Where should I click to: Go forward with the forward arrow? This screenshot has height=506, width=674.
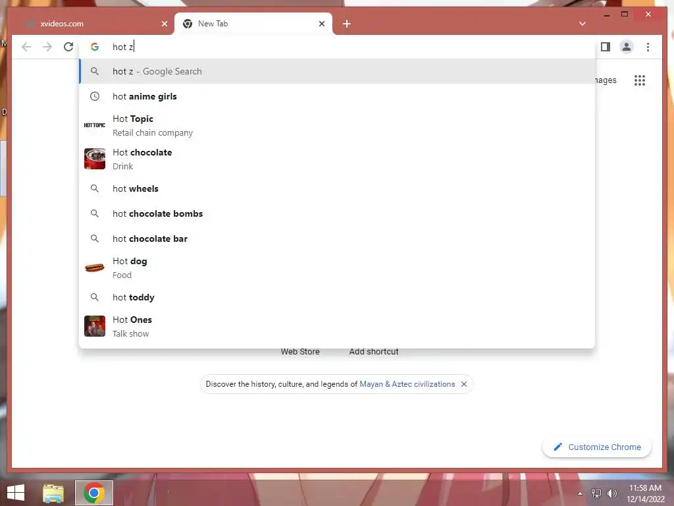click(x=47, y=47)
